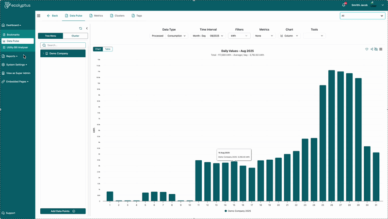
Task: Select the Demo Company tree row
Action: coord(63,53)
